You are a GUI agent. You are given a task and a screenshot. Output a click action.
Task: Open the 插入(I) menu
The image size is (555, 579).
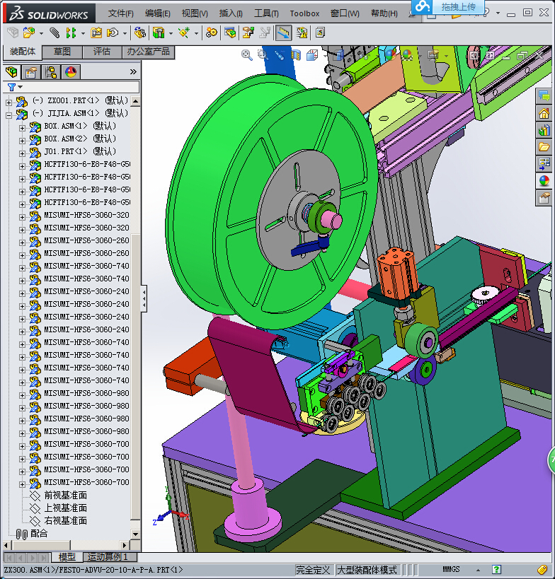[x=231, y=13]
